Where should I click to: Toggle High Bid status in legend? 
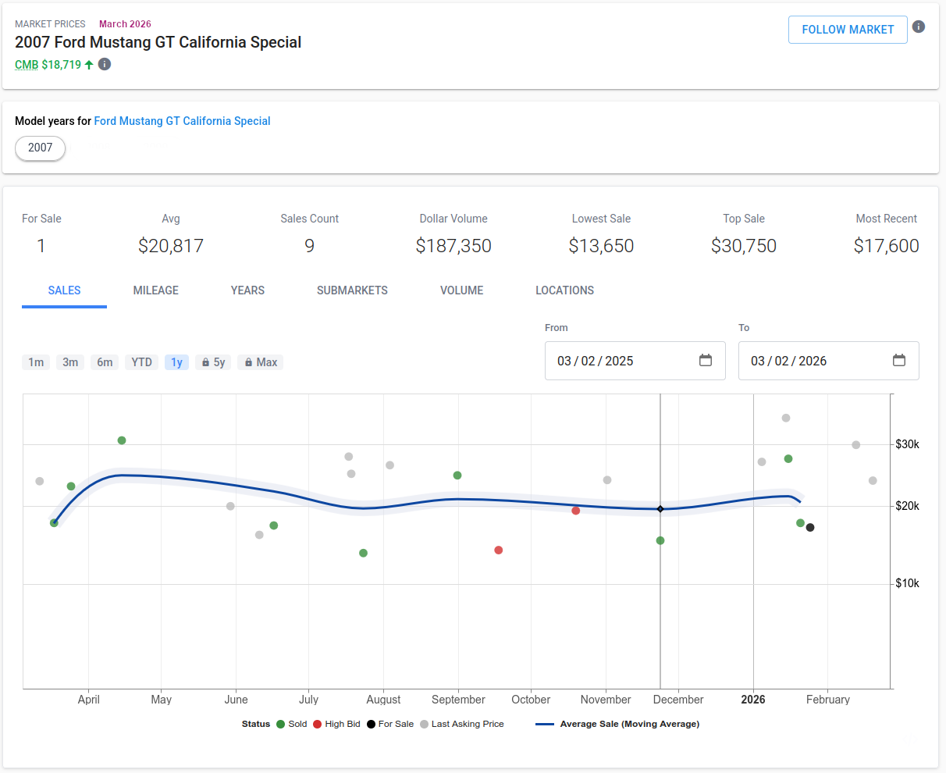pos(336,724)
